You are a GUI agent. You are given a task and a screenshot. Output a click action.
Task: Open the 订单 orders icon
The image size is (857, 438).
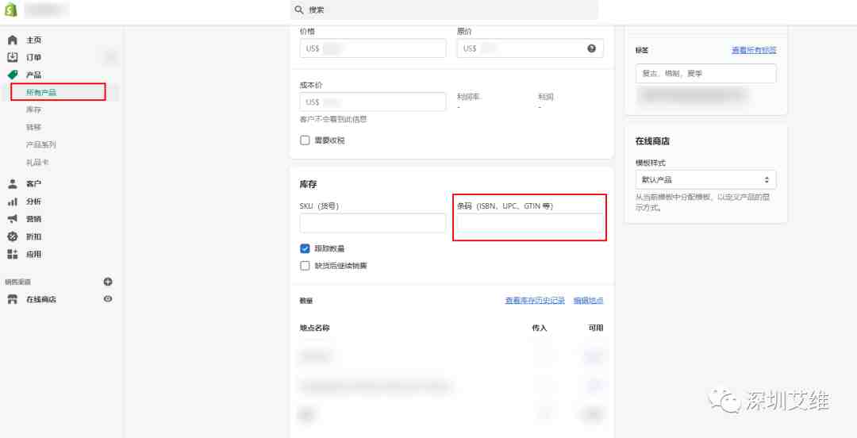[13, 57]
